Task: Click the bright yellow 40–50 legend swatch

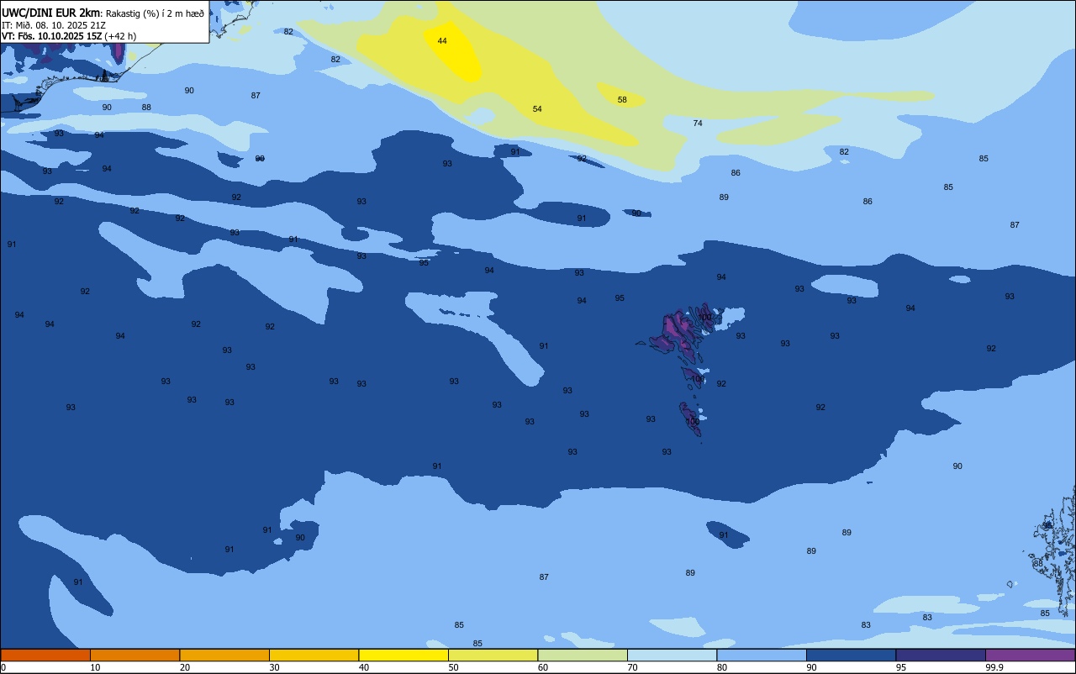Action: click(403, 655)
